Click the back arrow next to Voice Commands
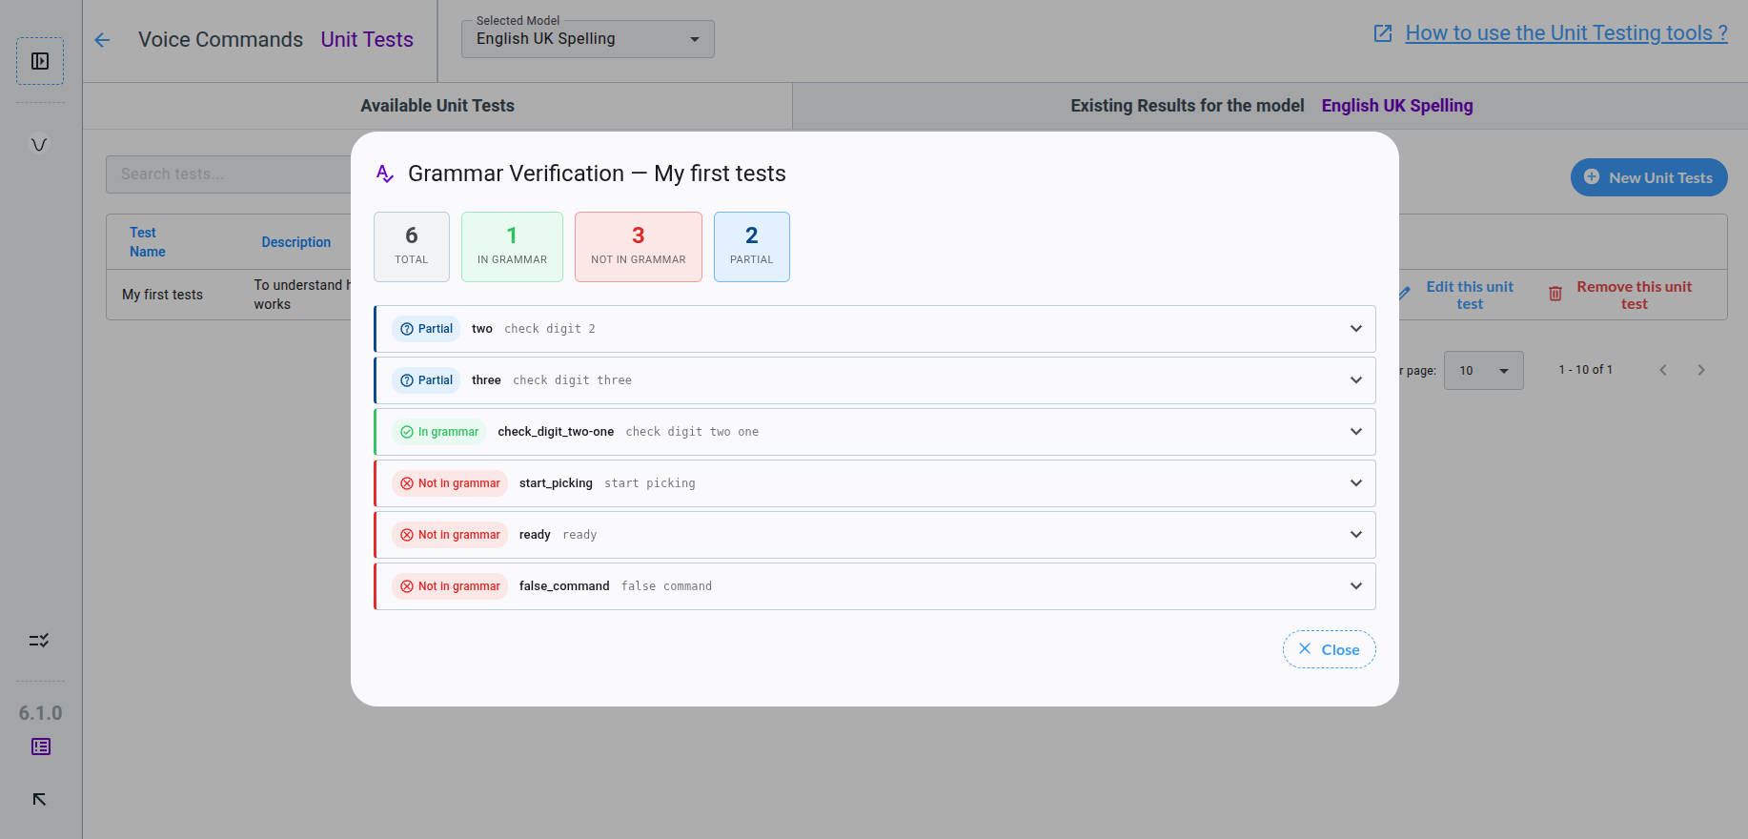 [103, 40]
